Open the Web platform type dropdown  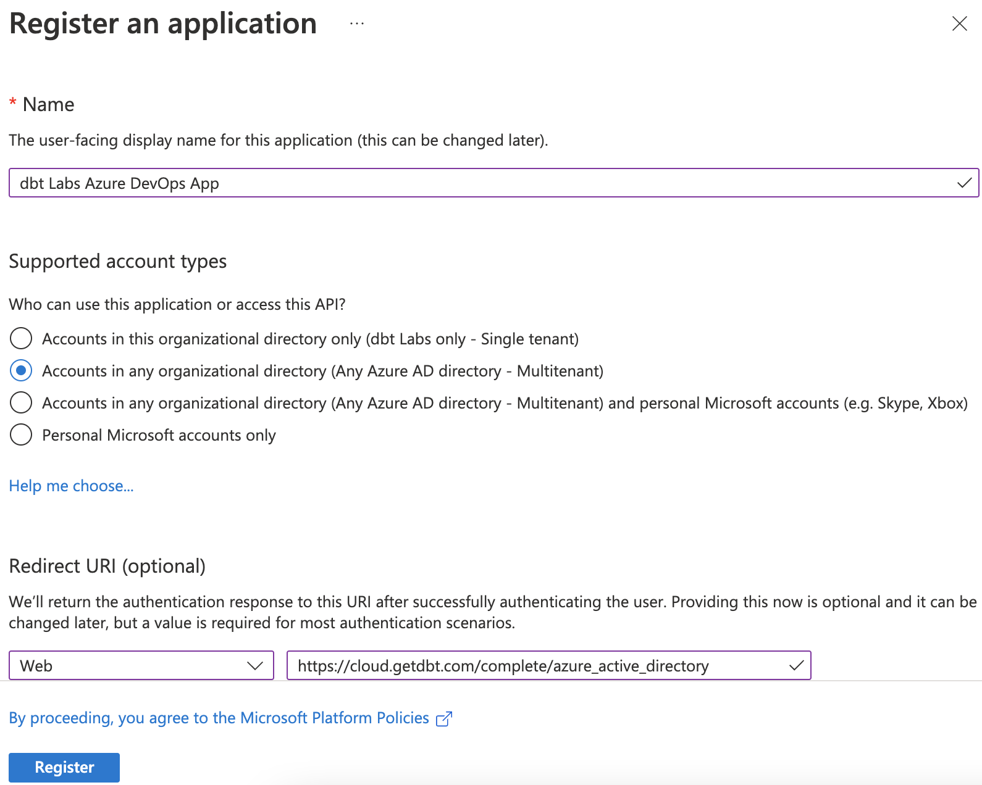coord(141,666)
